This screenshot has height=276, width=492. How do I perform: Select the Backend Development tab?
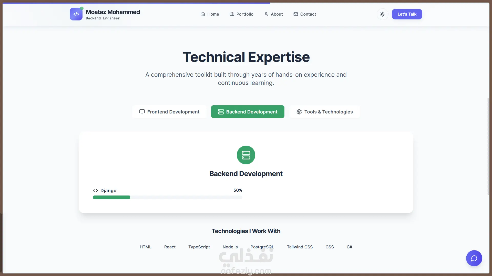(248, 112)
